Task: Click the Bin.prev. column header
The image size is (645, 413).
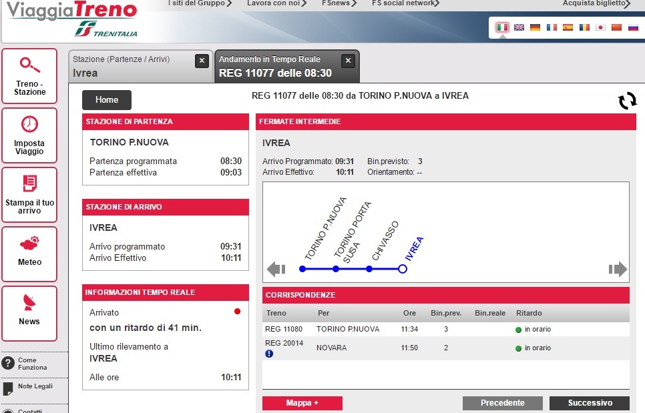Action: click(x=446, y=313)
